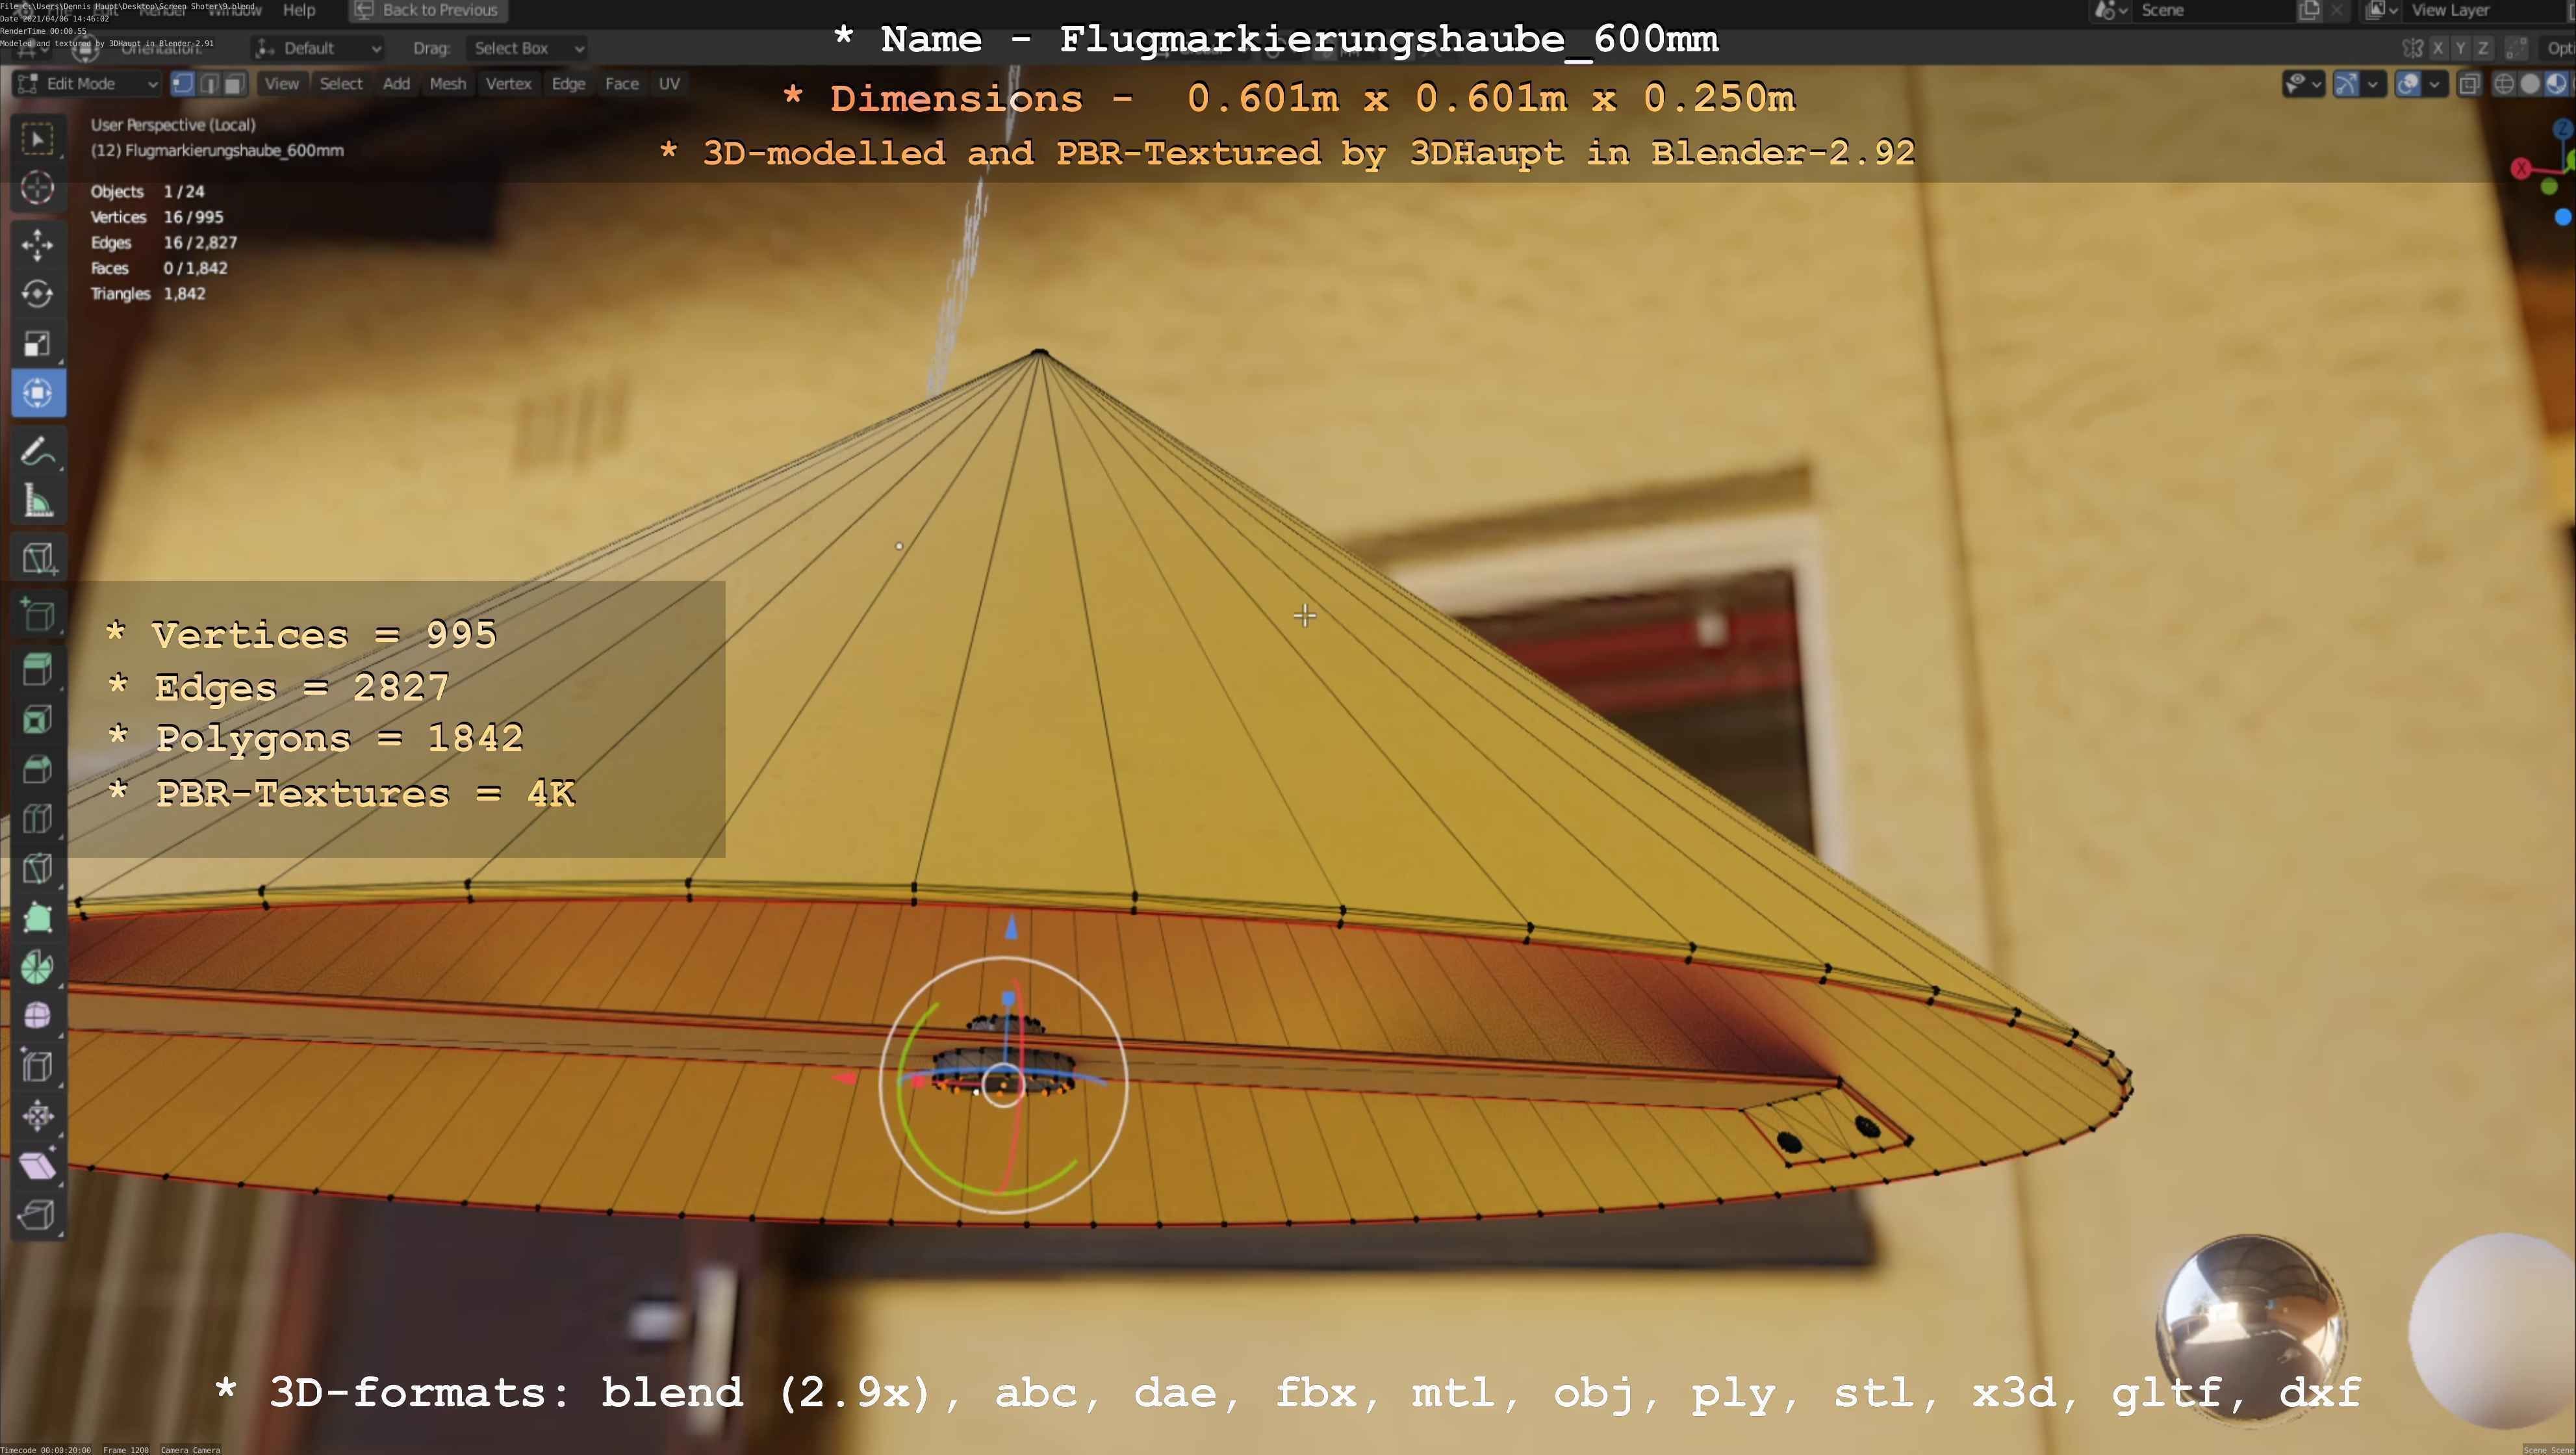Toggle X axis mesh mirror

(2438, 48)
